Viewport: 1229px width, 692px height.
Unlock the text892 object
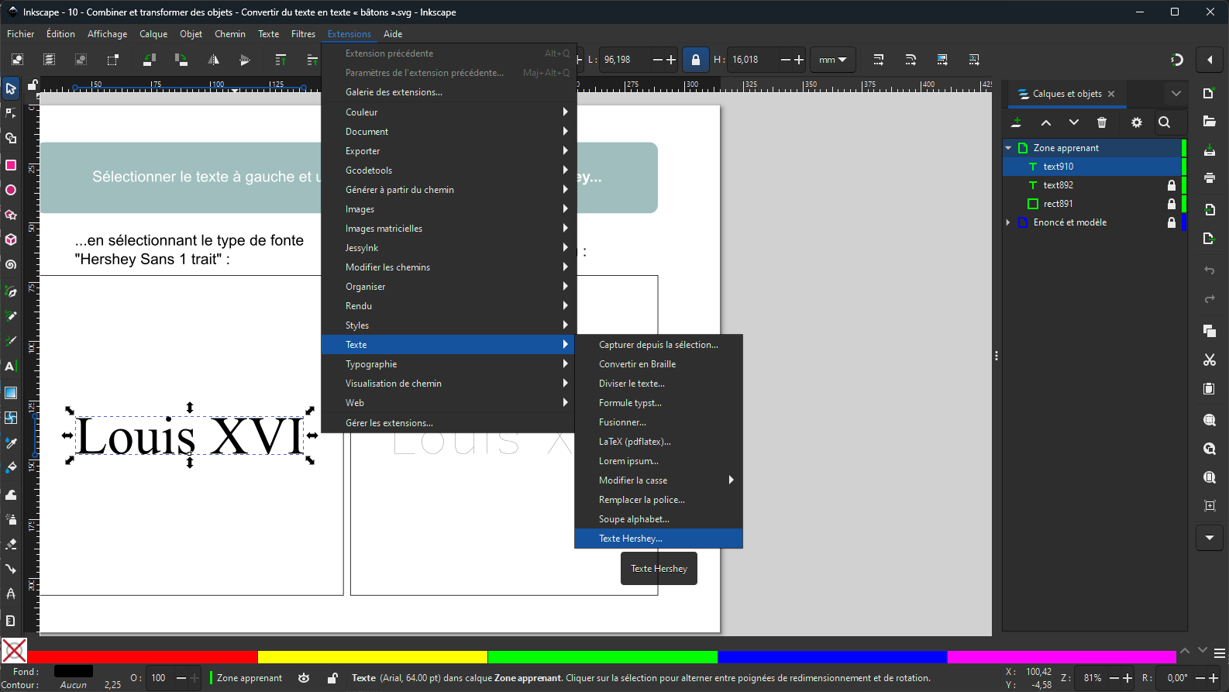1172,185
